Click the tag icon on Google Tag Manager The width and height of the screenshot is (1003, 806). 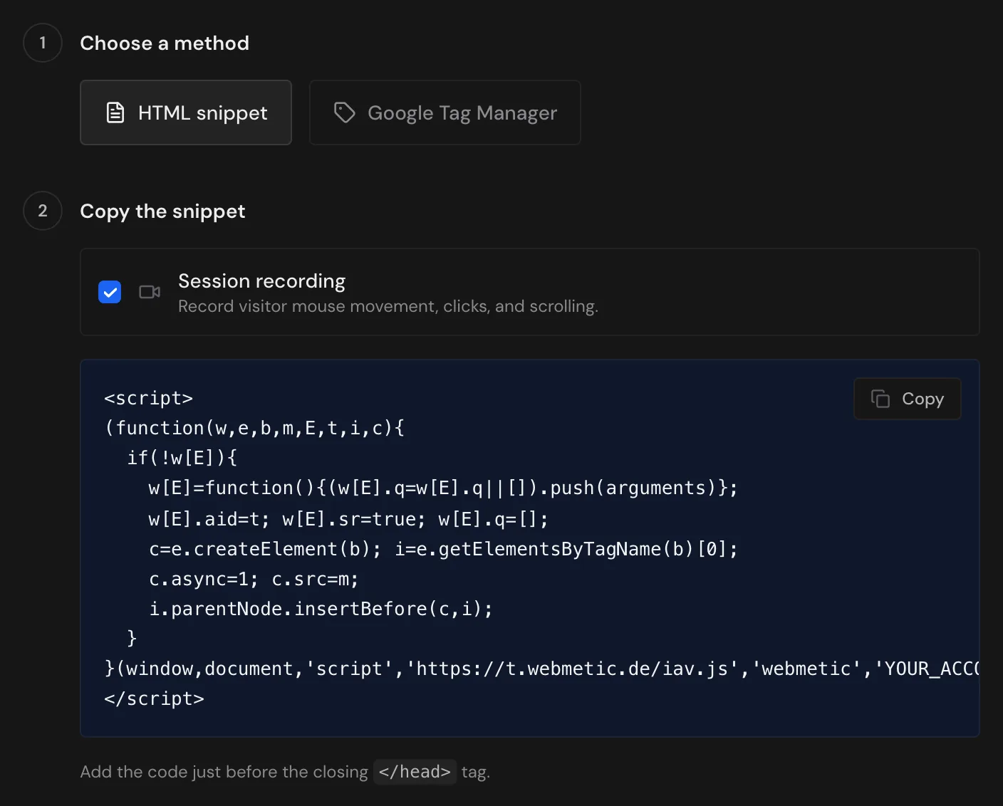click(345, 112)
